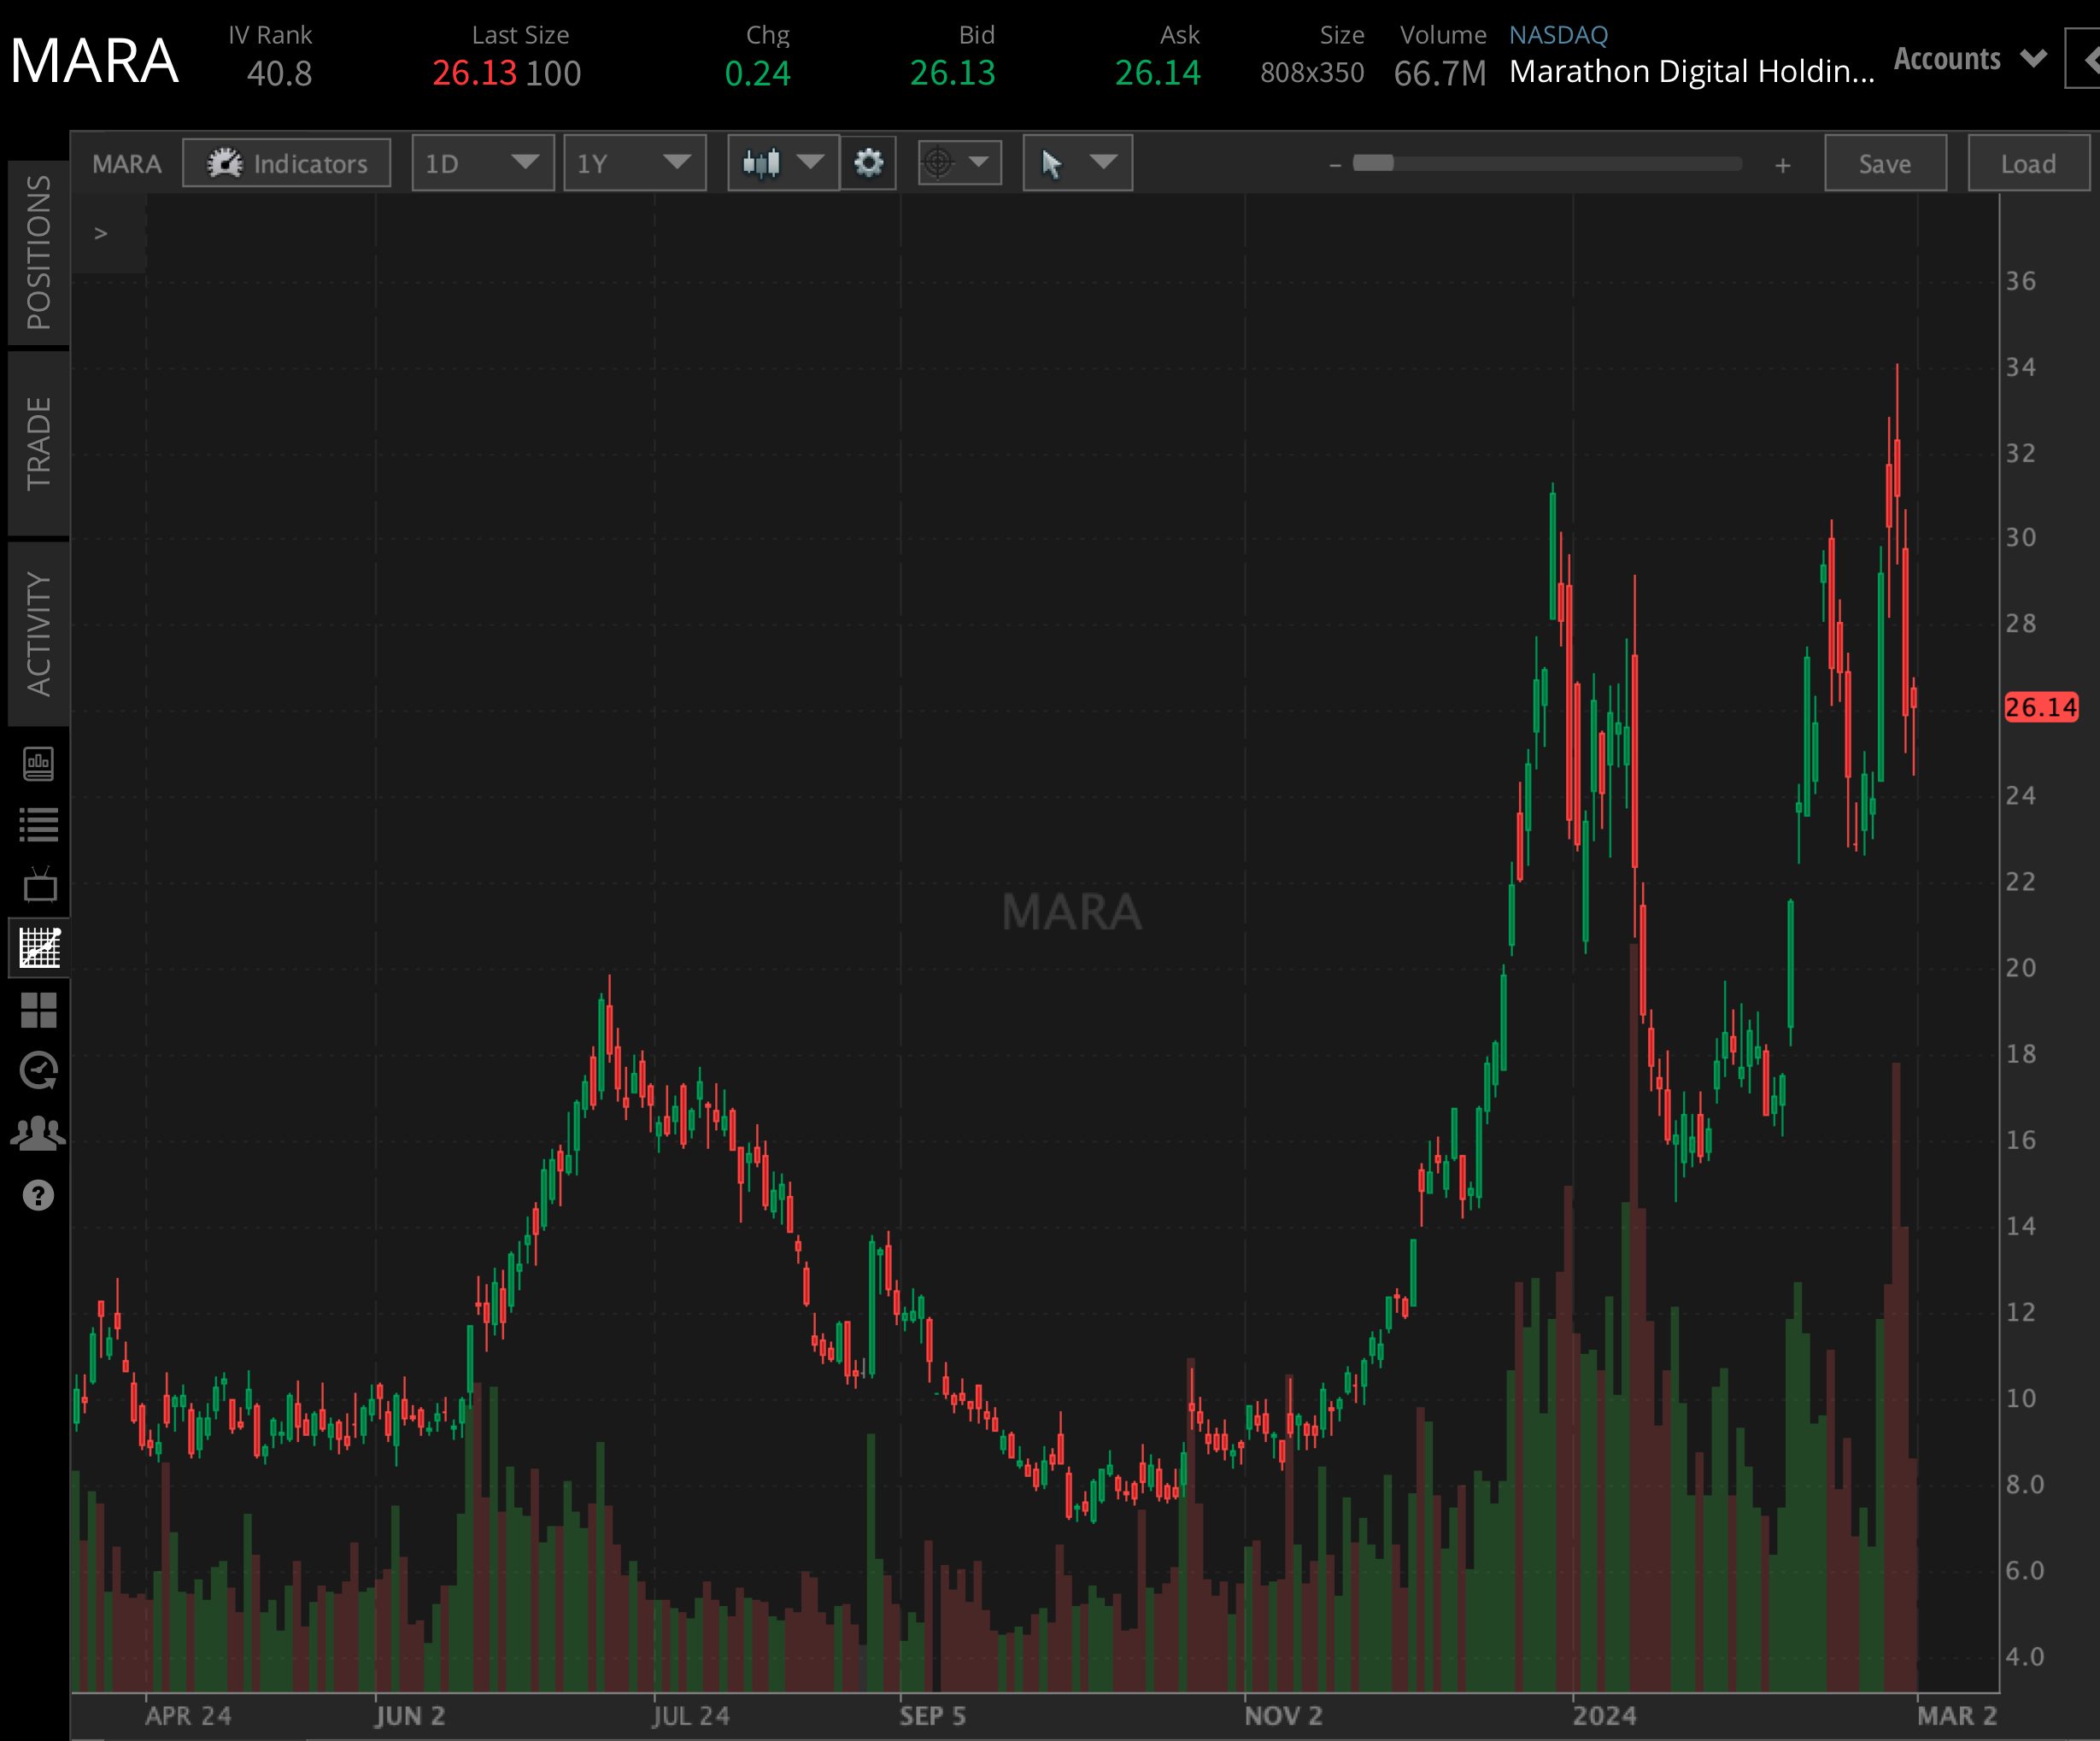Select the chart view sidebar icon

[39, 947]
